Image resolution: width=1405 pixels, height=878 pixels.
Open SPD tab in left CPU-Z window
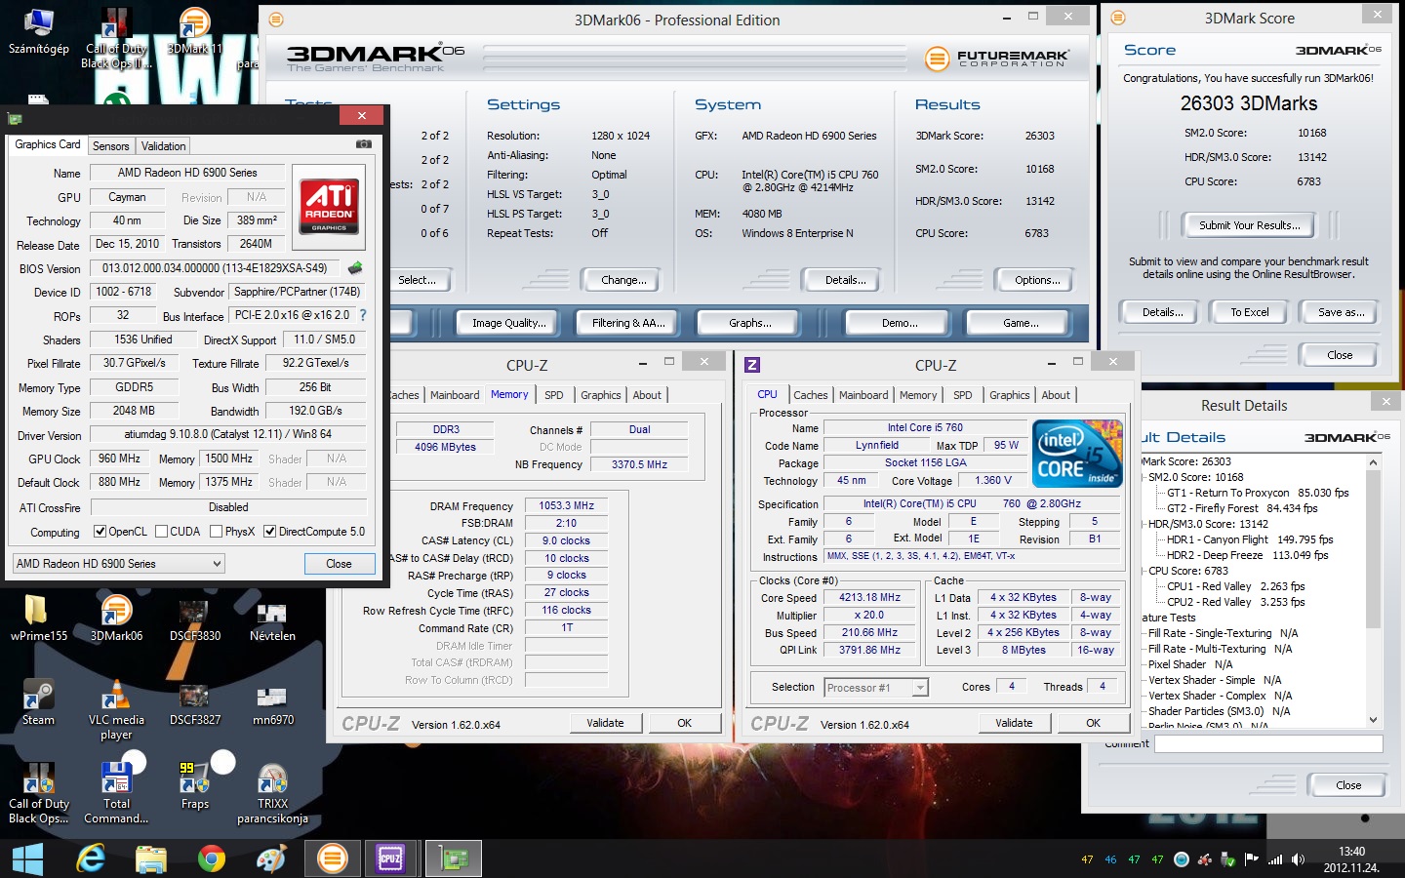coord(554,395)
